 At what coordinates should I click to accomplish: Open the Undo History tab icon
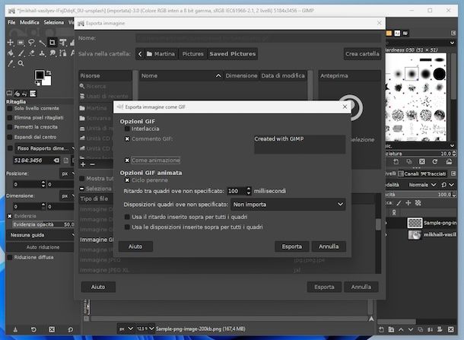[24, 94]
